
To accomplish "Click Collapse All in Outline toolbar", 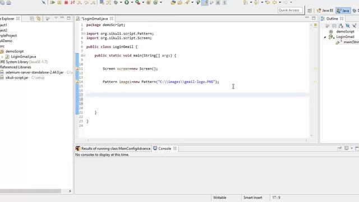I will pyautogui.click(x=334, y=26).
